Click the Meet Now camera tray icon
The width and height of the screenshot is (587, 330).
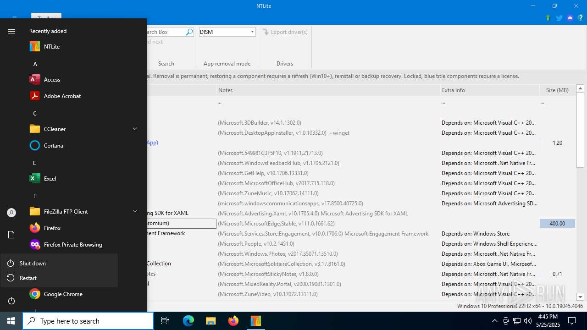[506, 321]
